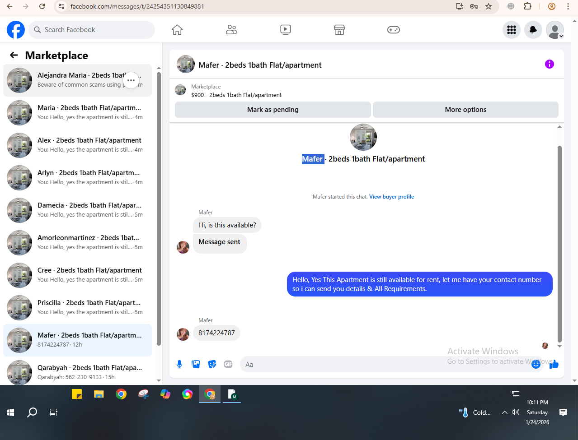
Task: Click the browser back arrow
Action: click(x=10, y=6)
